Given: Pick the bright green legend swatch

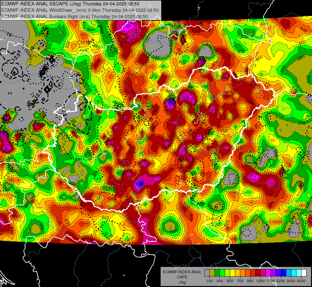Looking at the screenshot, I should [x=222, y=273].
